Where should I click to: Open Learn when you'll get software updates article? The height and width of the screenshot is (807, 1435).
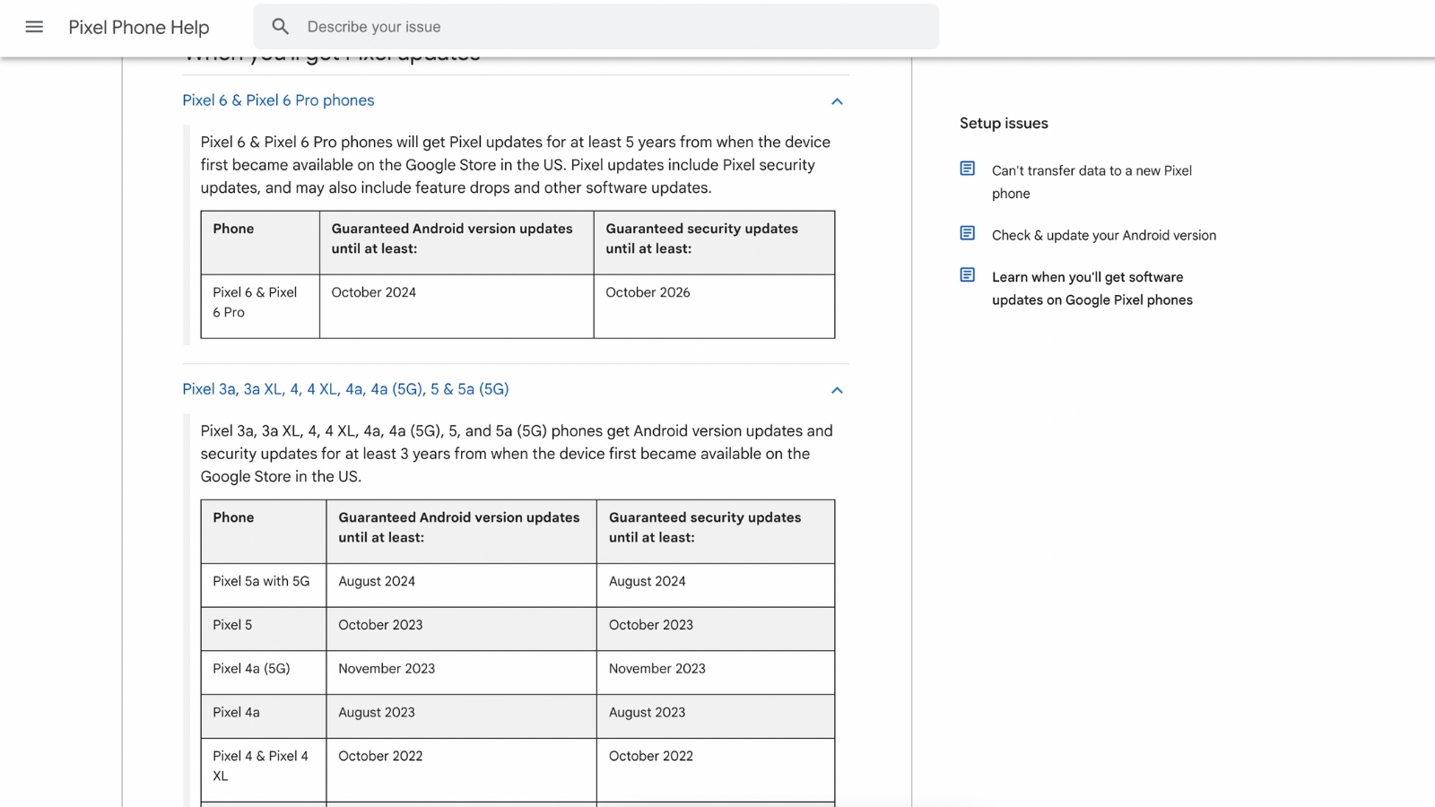pos(1091,289)
